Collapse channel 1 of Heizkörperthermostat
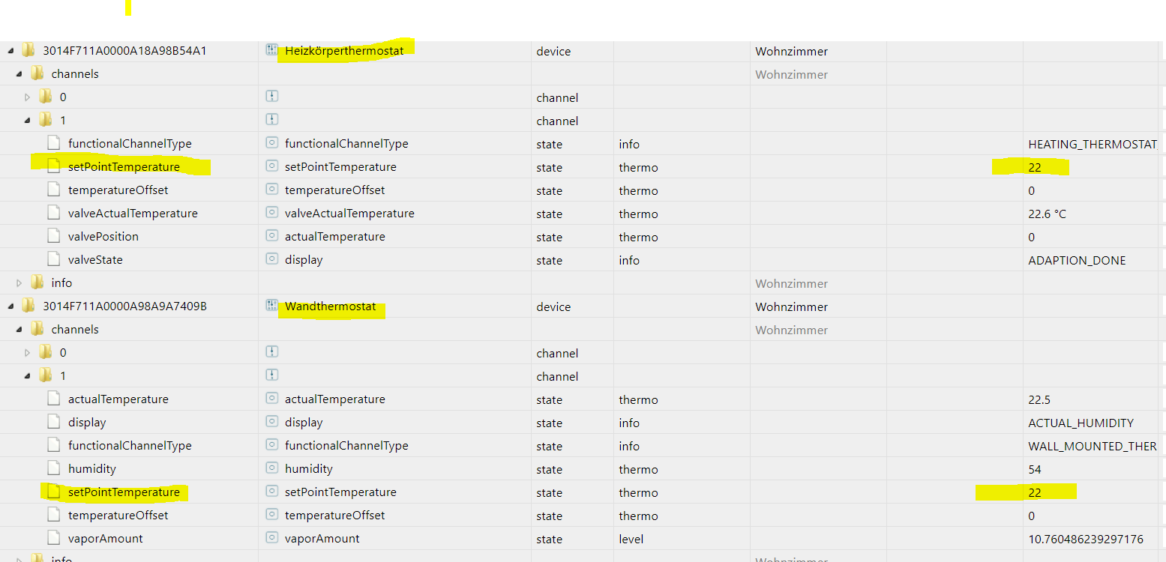The image size is (1166, 562). [28, 121]
